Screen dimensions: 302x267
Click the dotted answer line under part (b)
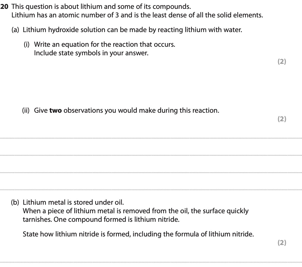pyautogui.click(x=151, y=262)
